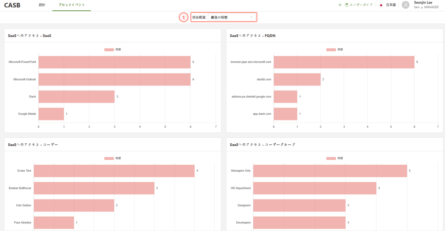
Task: Open the ユーザーガイド link
Action: (361, 5)
